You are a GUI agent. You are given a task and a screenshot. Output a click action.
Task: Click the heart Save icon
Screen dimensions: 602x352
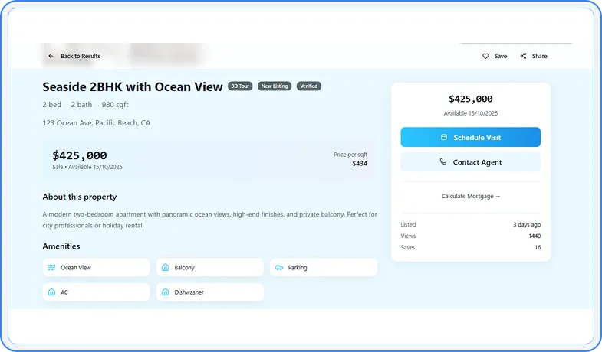coord(485,56)
